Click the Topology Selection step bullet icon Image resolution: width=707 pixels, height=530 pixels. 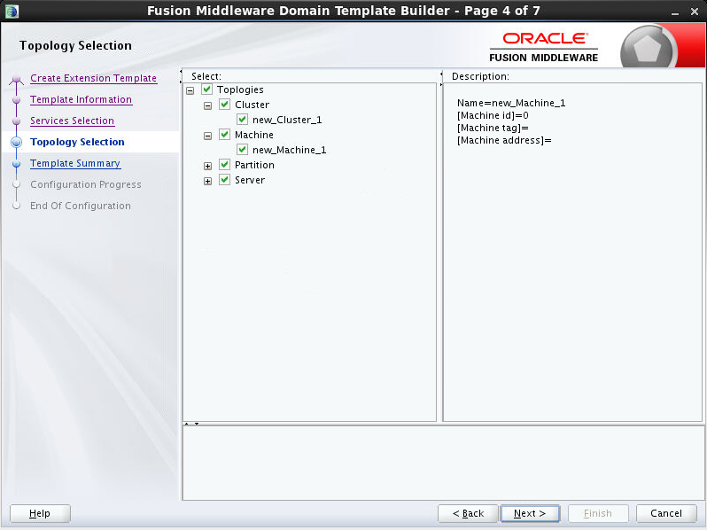coord(16,142)
